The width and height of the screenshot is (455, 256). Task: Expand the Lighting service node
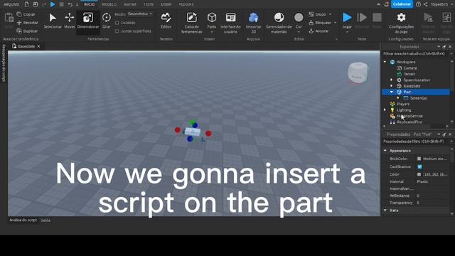point(385,110)
